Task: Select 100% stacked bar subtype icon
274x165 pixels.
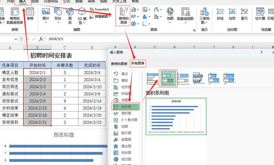Action: click(183, 78)
